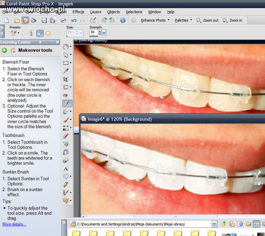Select the Flood Fill bucket tool

[x=66, y=152]
